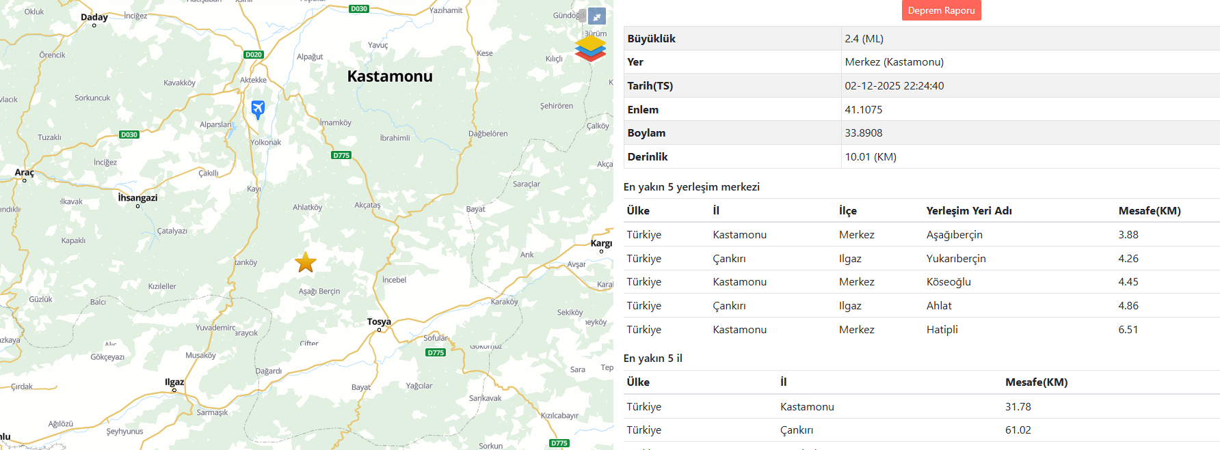This screenshot has height=450, width=1220.
Task: Click the Ahlat settlement cell
Action: pos(939,306)
